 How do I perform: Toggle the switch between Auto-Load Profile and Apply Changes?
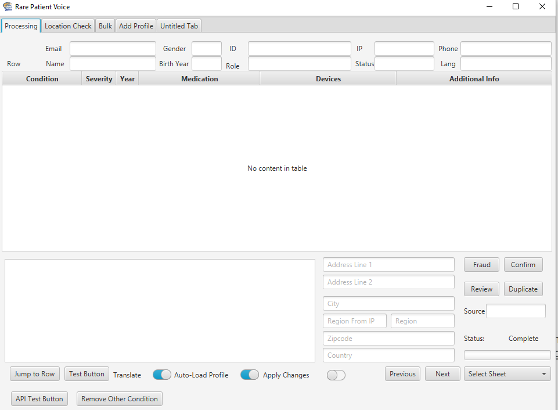250,375
